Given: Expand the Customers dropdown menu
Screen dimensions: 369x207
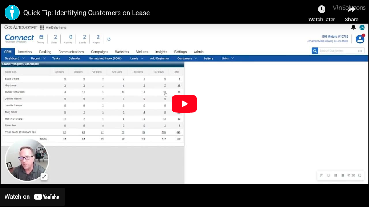Looking at the screenshot, I should [x=187, y=58].
